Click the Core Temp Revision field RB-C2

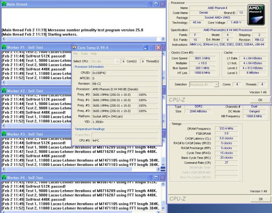(125, 84)
